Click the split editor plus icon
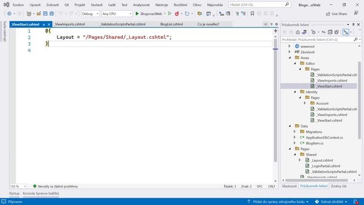The height and width of the screenshot is (205, 364). pos(275,31)
